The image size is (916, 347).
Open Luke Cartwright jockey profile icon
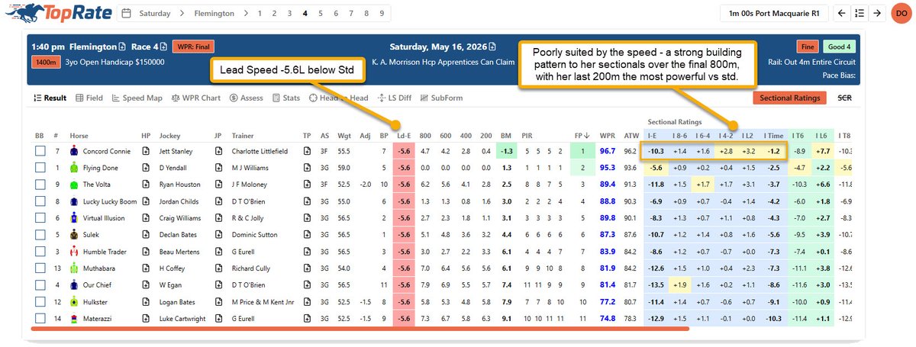[218, 318]
